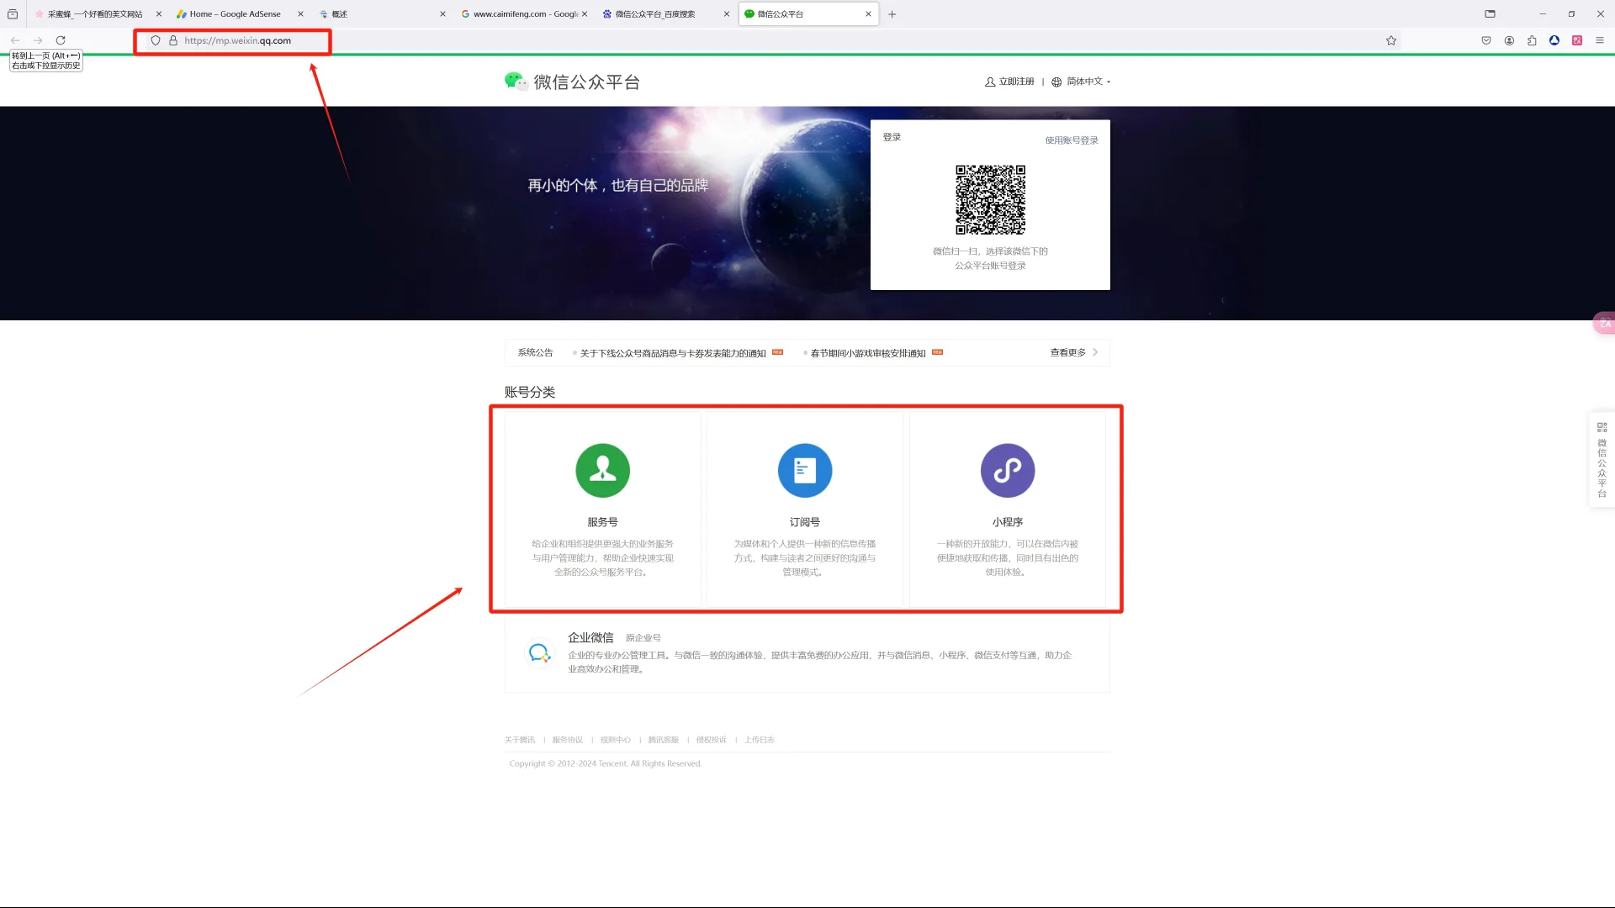The height and width of the screenshot is (908, 1615).
Task: Open the Firefox account icon
Action: [x=1508, y=40]
